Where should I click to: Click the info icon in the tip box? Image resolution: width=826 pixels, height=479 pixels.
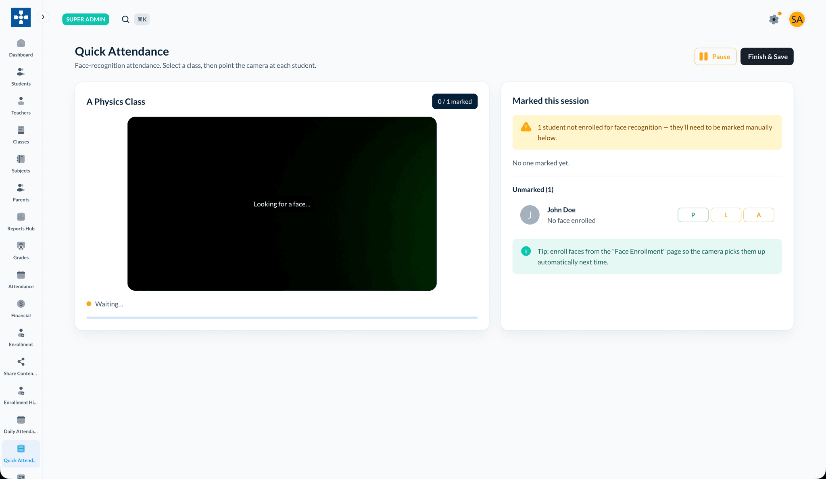[526, 251]
